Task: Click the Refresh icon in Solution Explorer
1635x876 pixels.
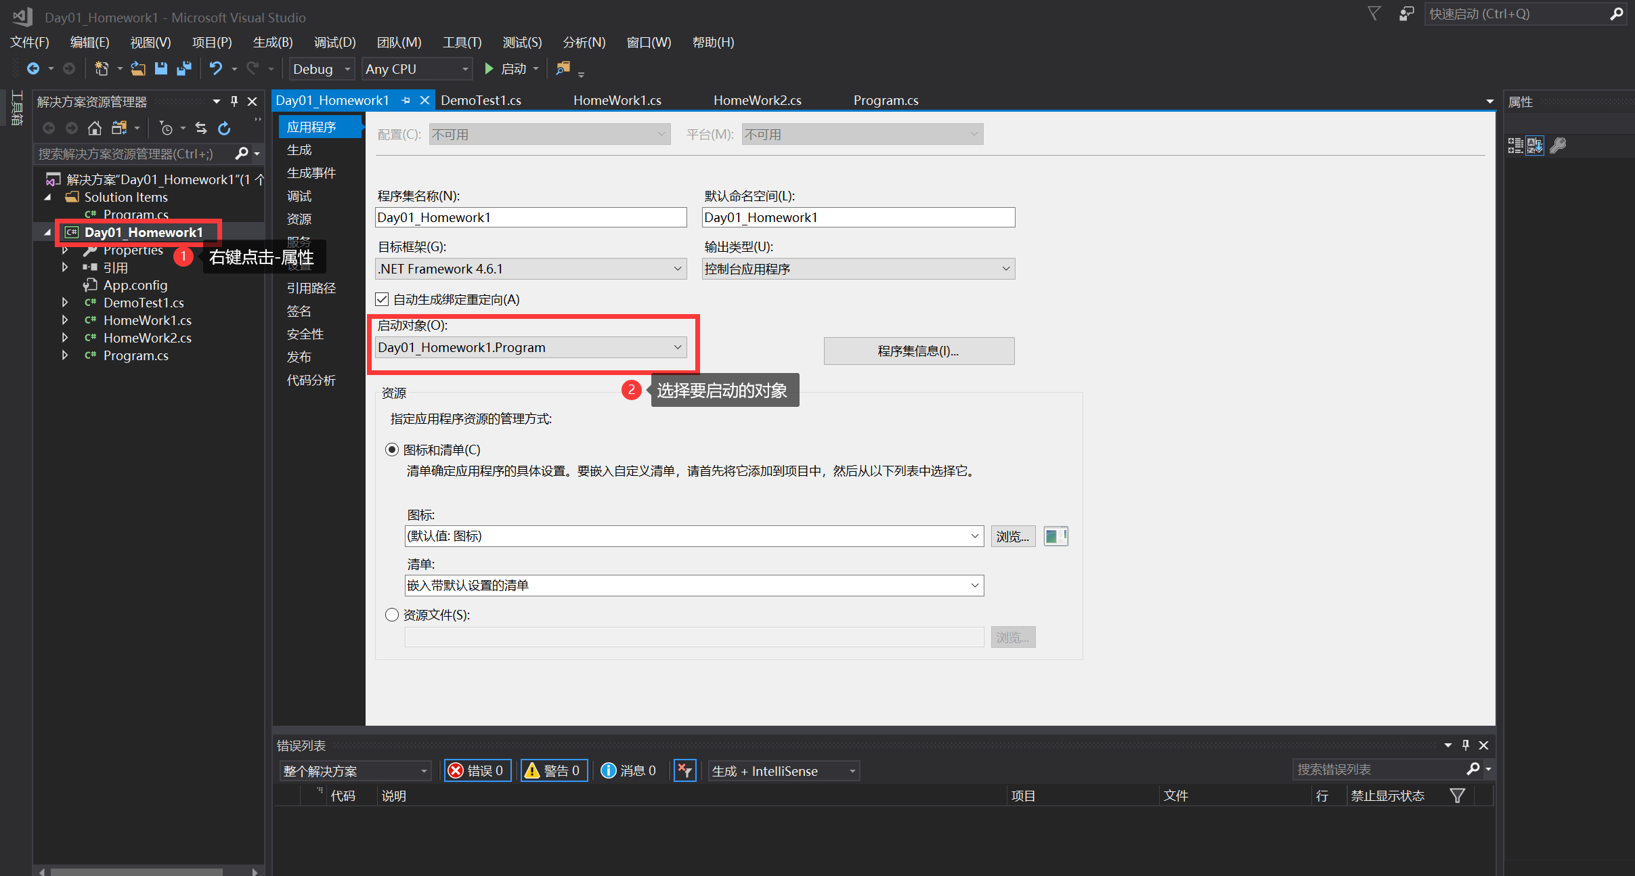Action: (x=224, y=128)
